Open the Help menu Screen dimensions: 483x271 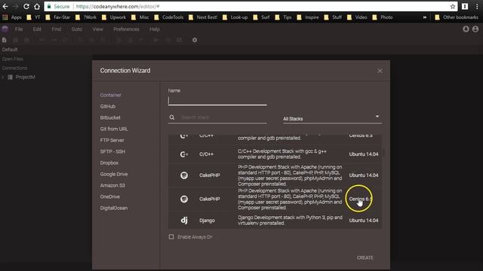(x=154, y=29)
